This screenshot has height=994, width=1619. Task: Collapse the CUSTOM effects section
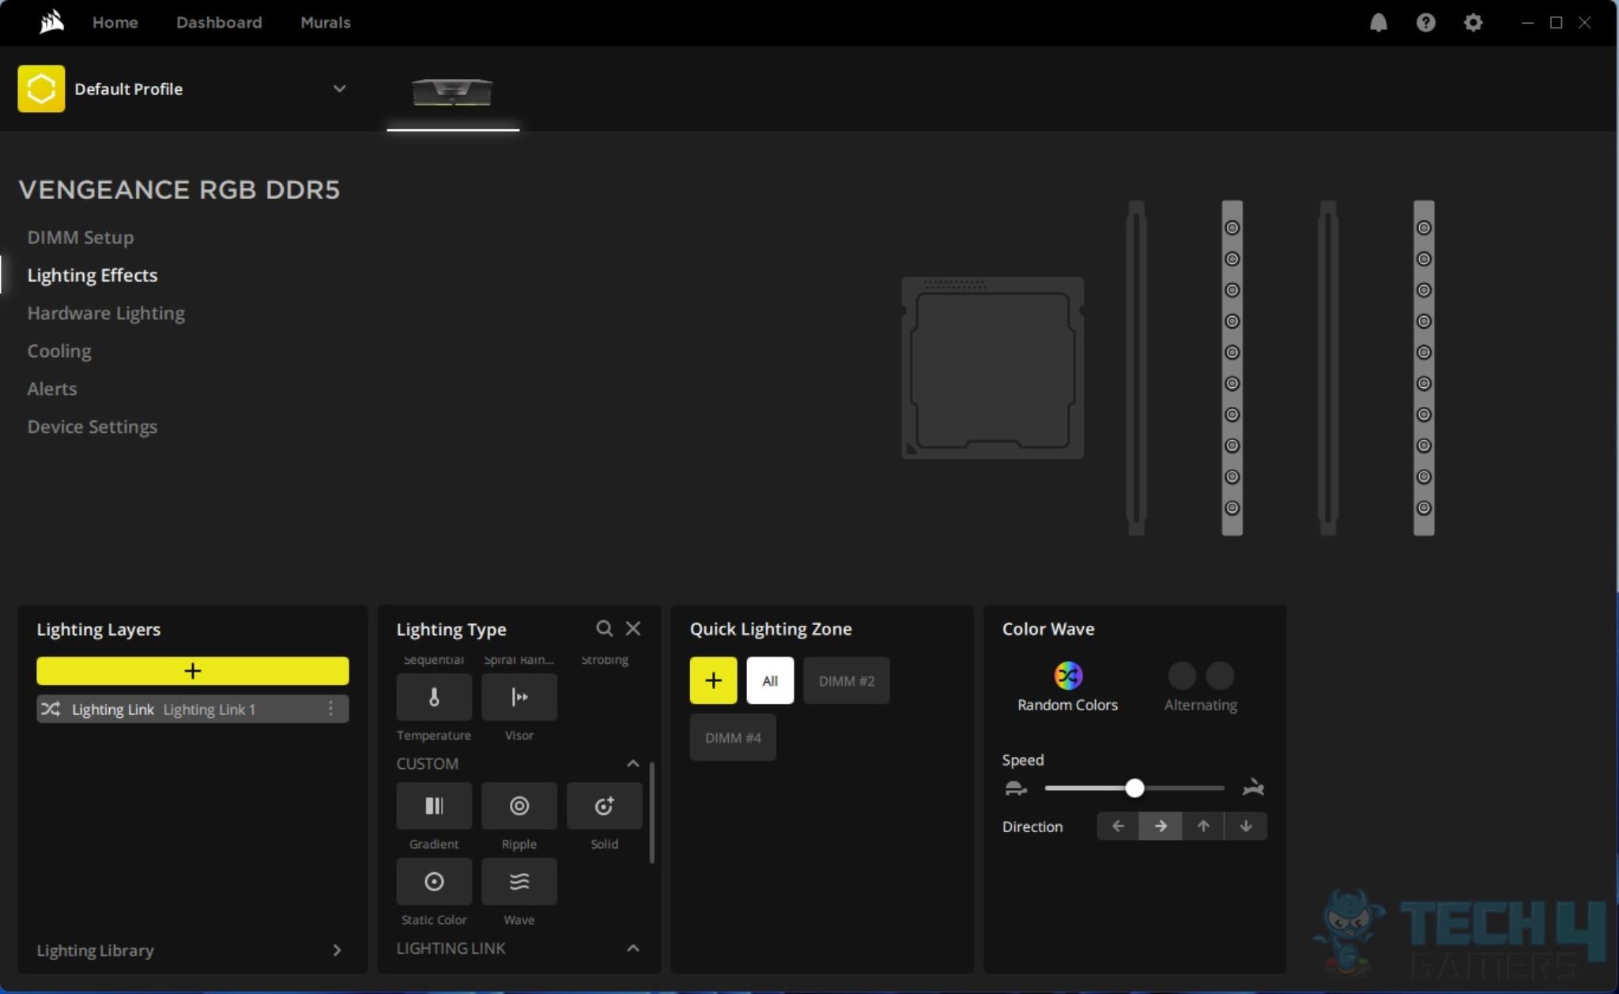632,763
